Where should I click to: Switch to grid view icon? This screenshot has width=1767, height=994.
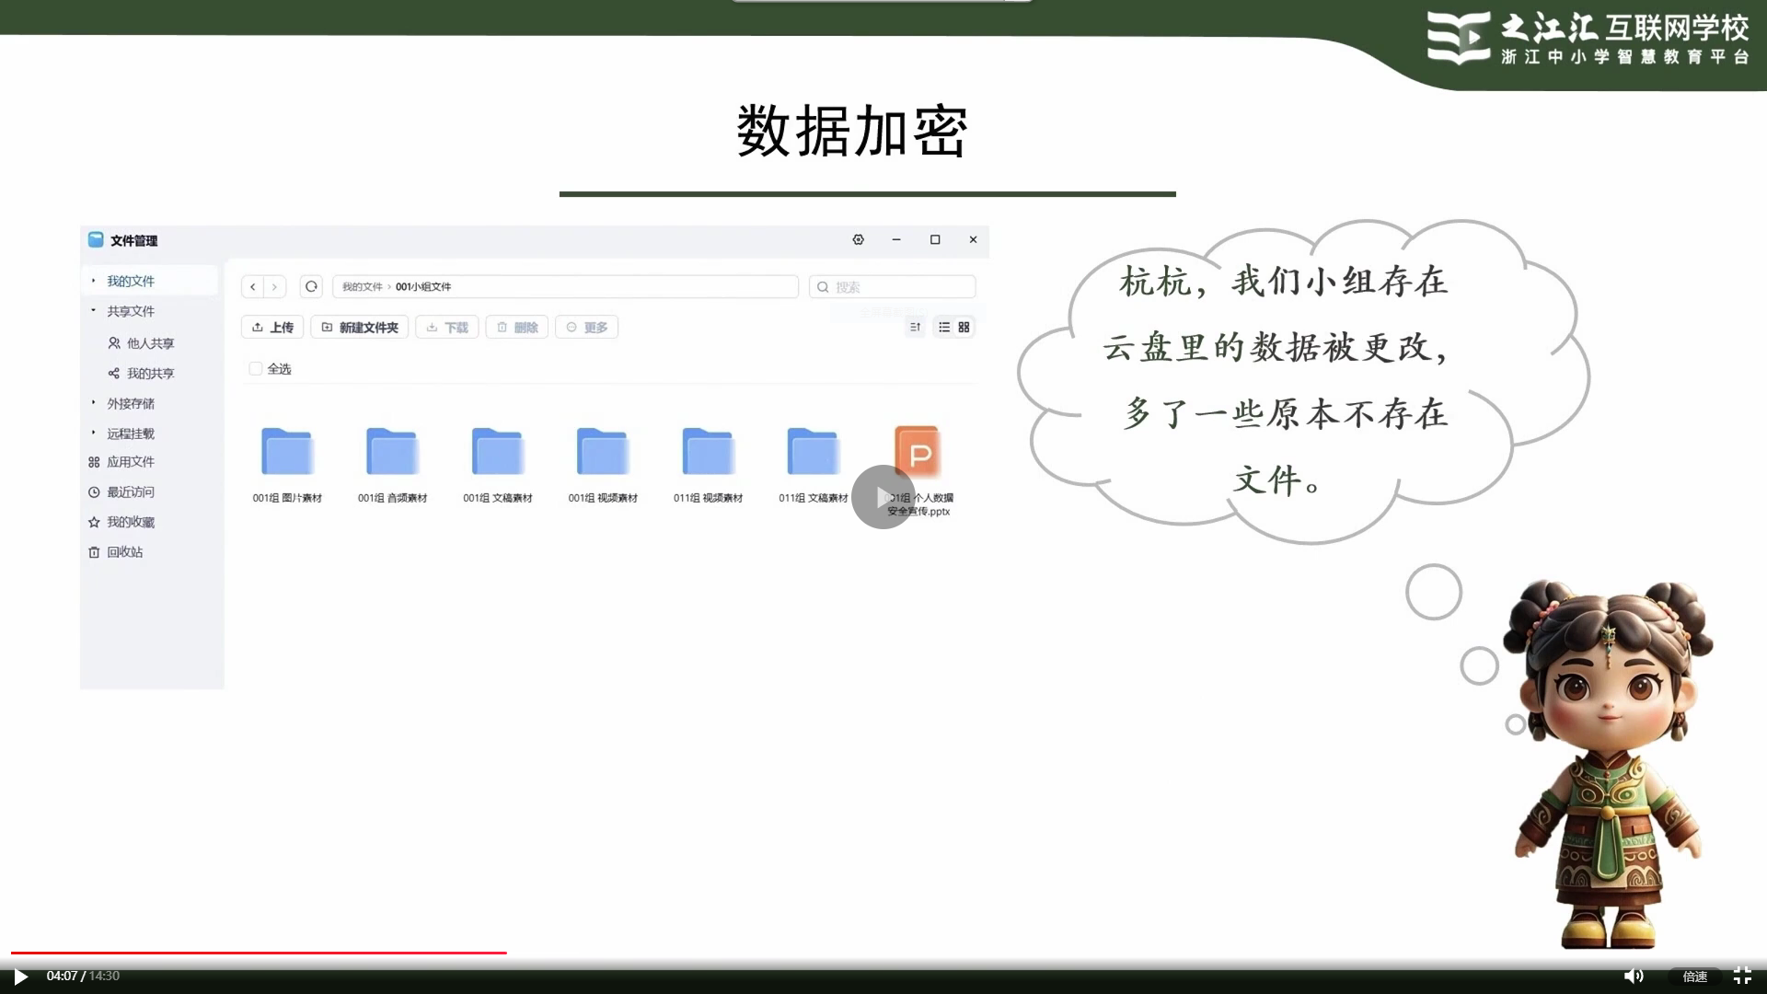coord(964,327)
